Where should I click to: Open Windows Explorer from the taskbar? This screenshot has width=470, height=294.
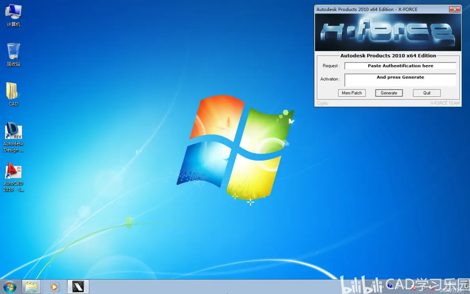(31, 287)
